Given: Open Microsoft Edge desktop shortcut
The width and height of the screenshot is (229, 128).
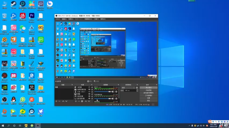Looking at the screenshot, I should [x=32, y=78].
